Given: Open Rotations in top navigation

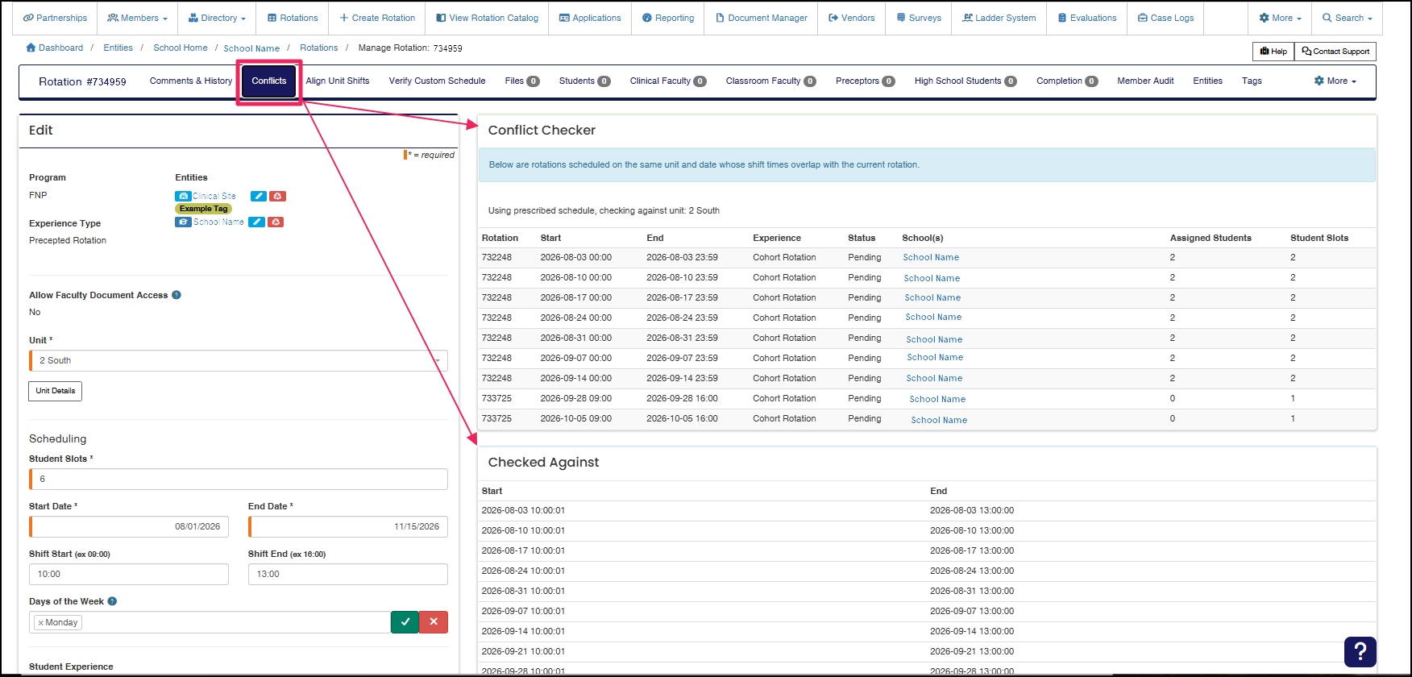Looking at the screenshot, I should coord(293,18).
